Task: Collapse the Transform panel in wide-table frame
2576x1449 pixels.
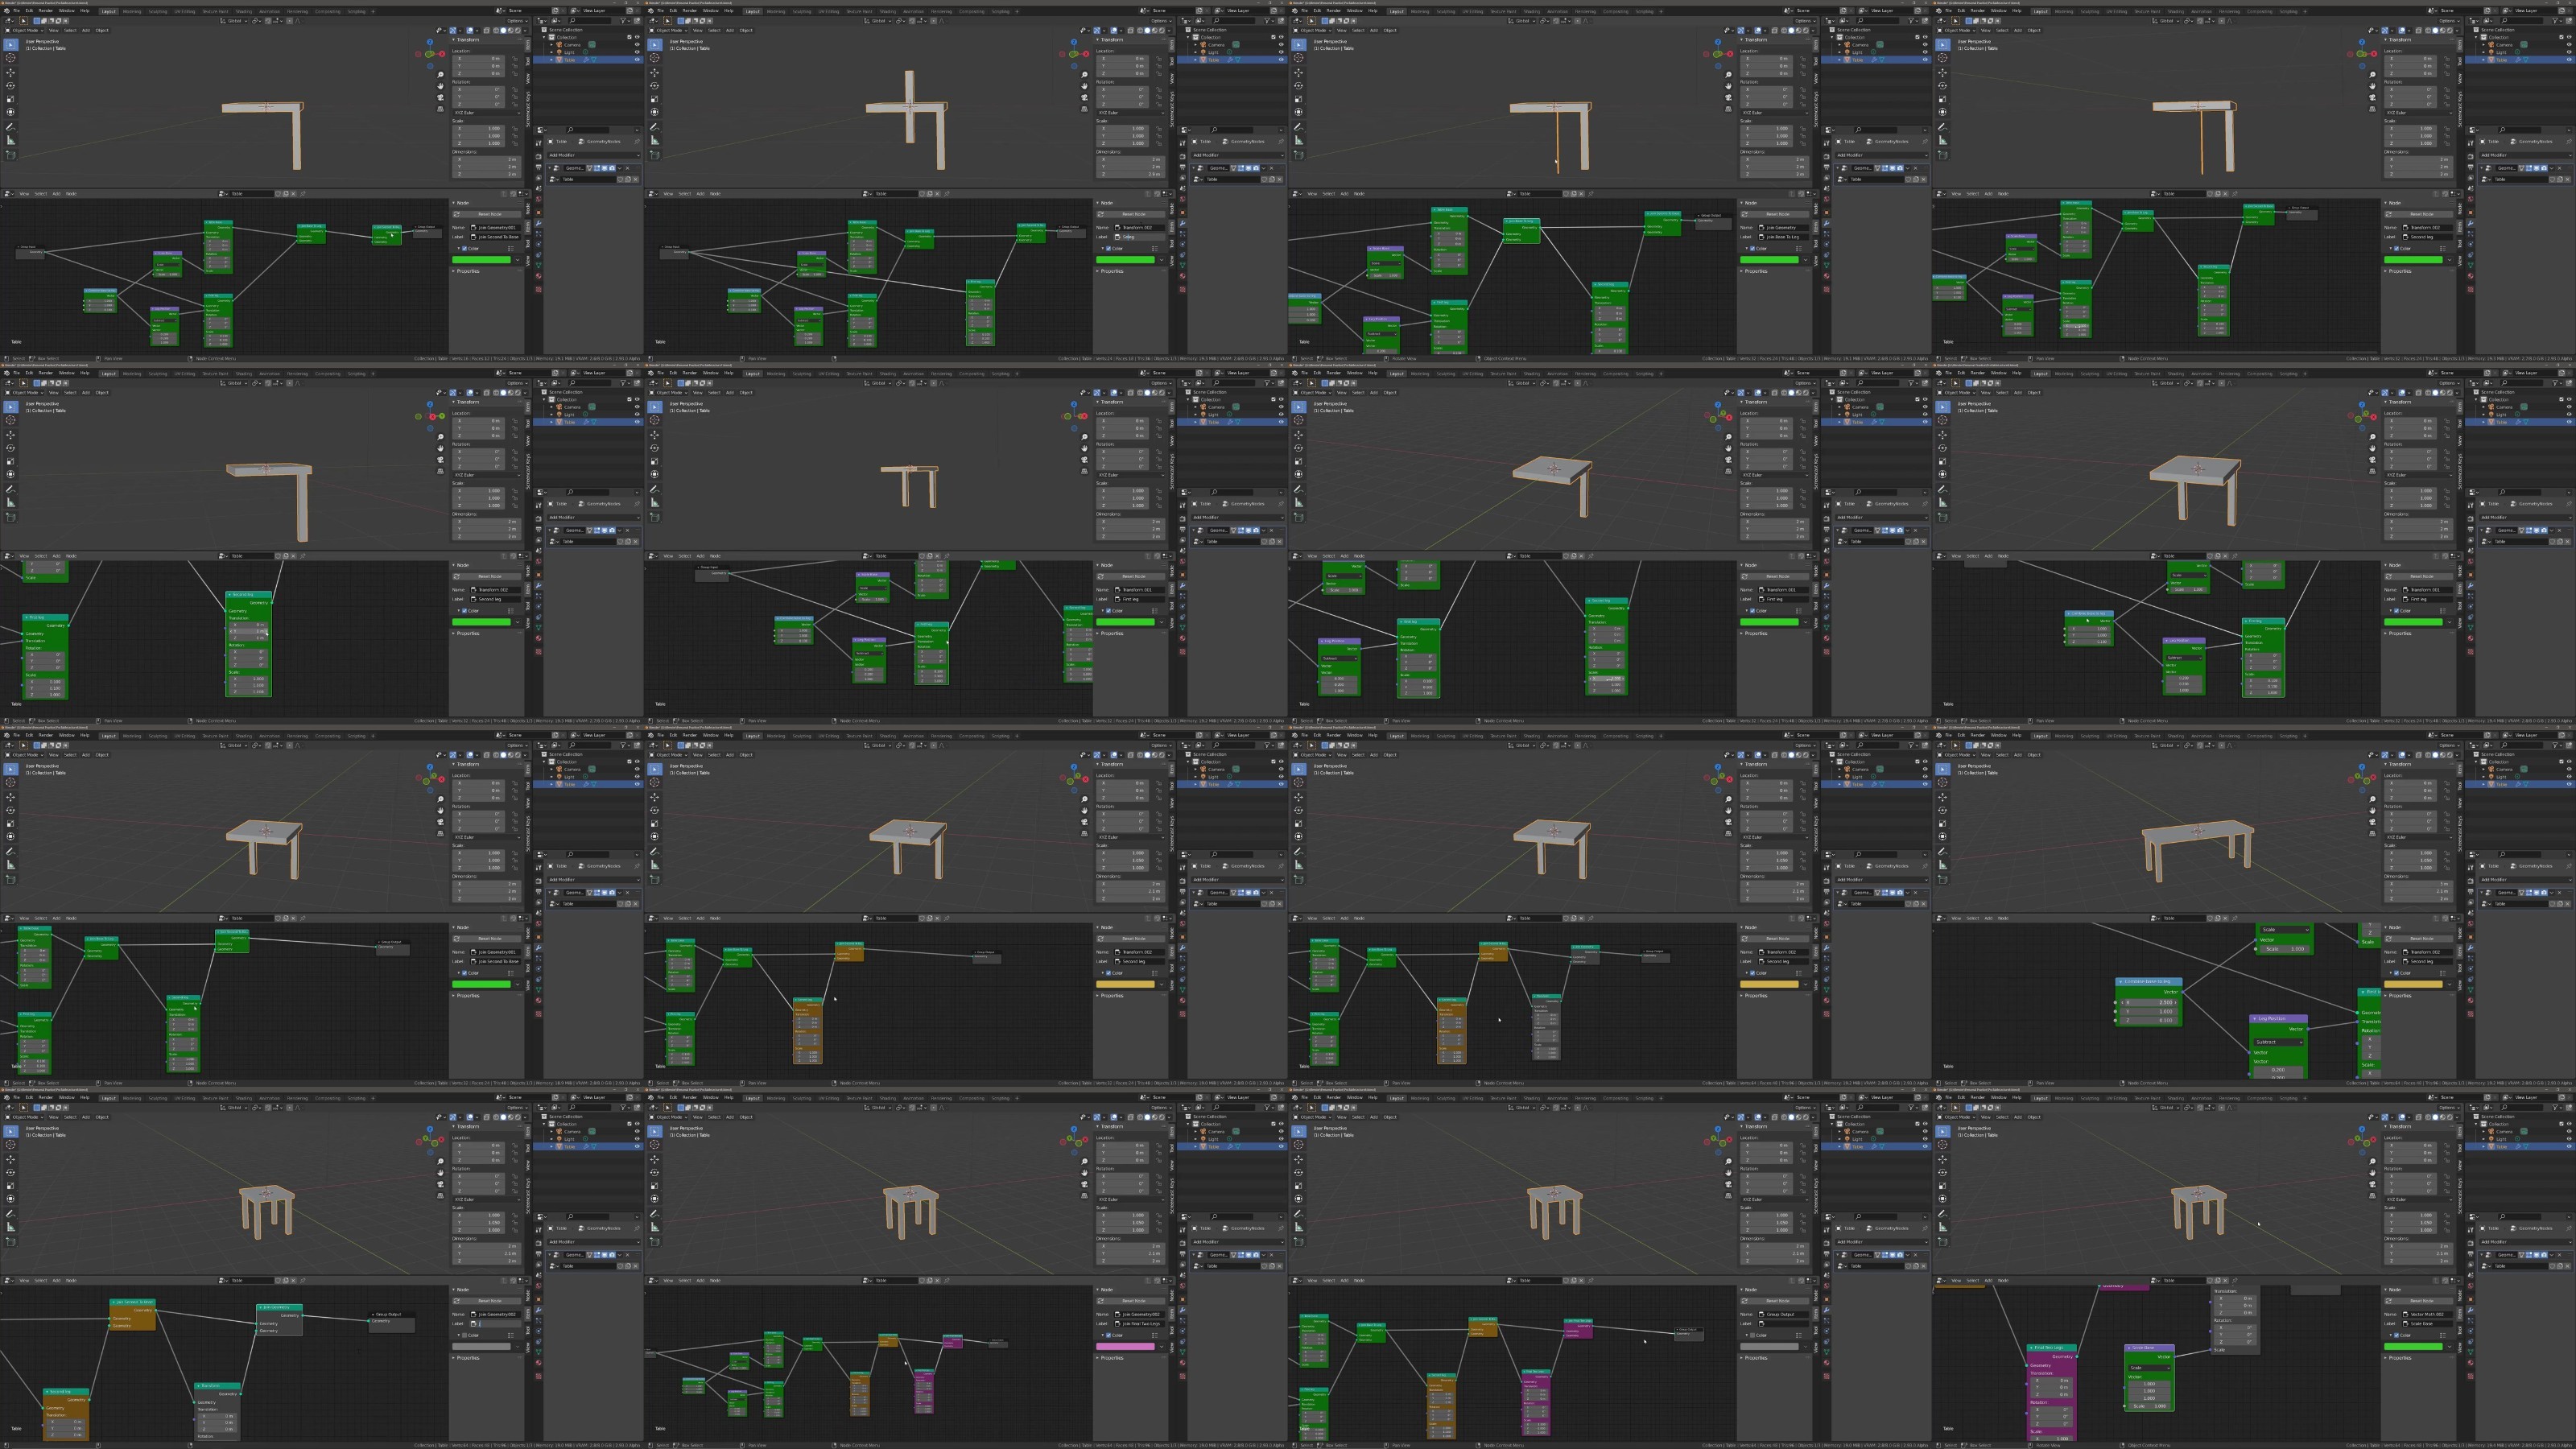Action: coord(2399,765)
